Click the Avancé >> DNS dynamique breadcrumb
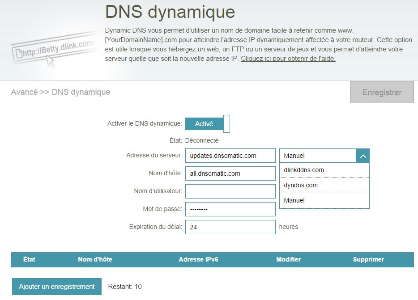 pyautogui.click(x=60, y=92)
